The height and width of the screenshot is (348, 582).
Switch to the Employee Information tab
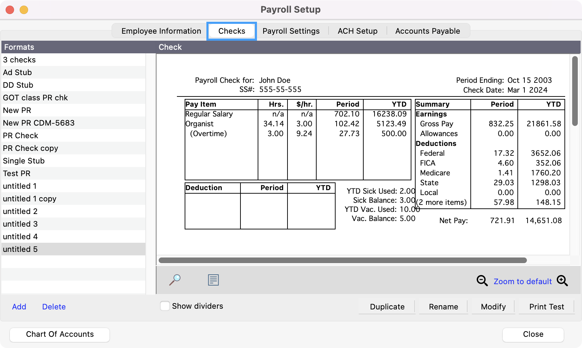161,31
